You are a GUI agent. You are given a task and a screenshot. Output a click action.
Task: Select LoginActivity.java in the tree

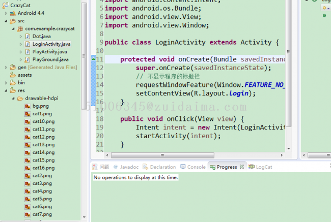[x=51, y=44]
